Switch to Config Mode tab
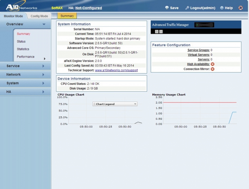This screenshot has height=189, width=249. pyautogui.click(x=39, y=16)
